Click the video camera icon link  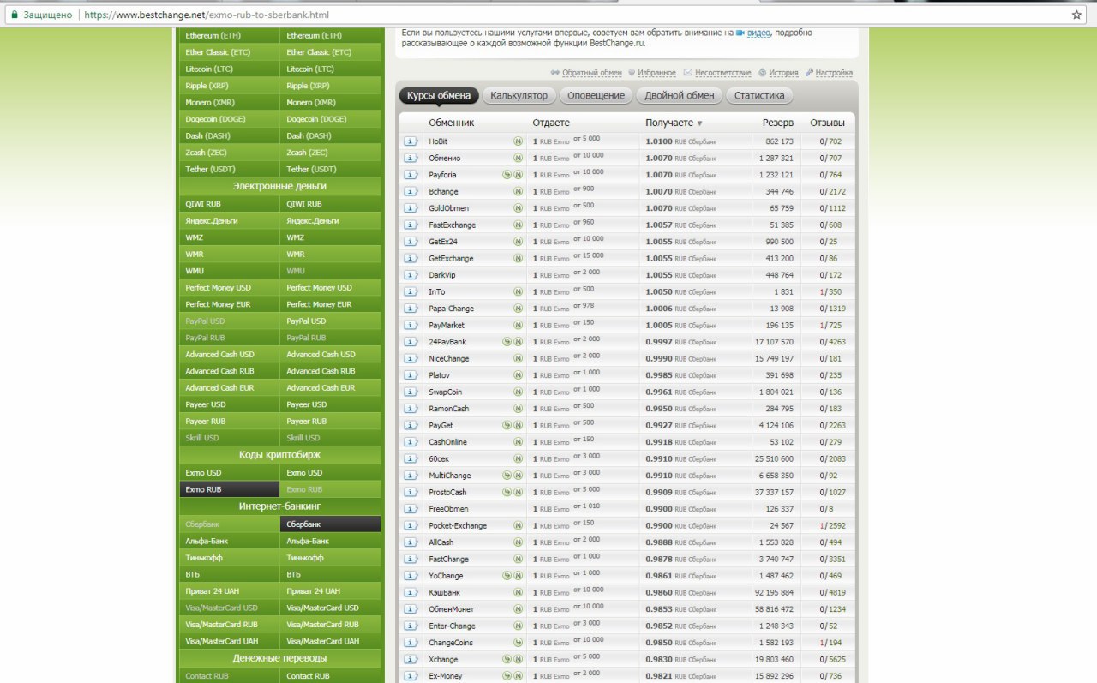coord(740,33)
